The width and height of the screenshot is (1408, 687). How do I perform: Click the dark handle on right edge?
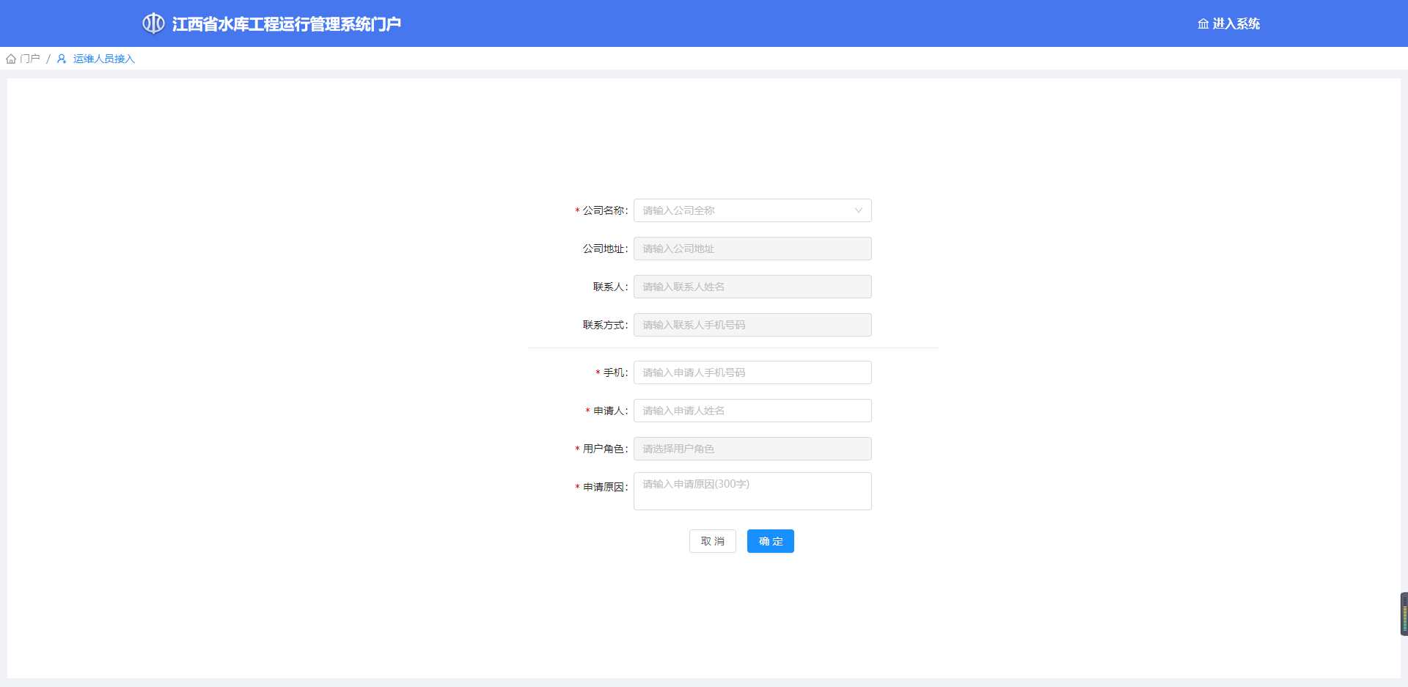[x=1404, y=614]
